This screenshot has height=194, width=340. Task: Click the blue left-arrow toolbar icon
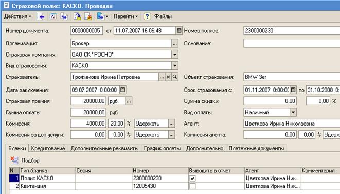click(41, 16)
